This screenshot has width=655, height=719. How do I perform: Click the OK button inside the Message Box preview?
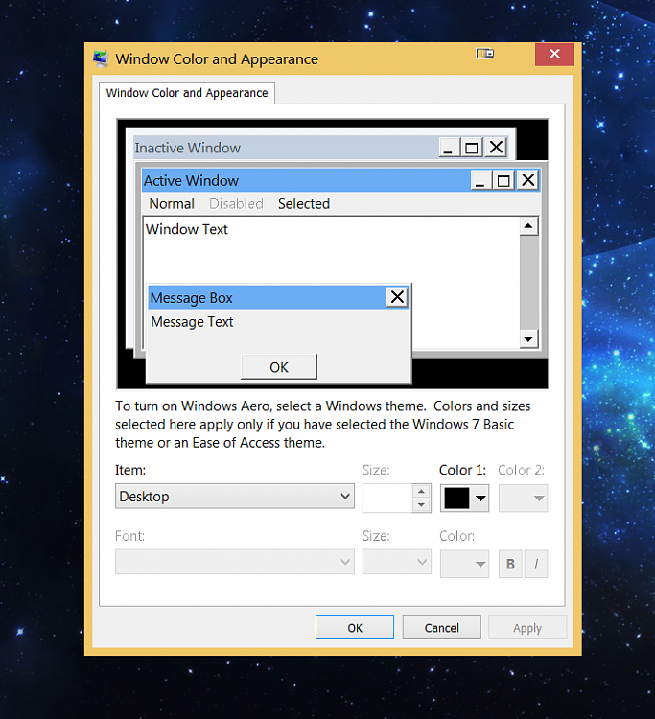279,367
